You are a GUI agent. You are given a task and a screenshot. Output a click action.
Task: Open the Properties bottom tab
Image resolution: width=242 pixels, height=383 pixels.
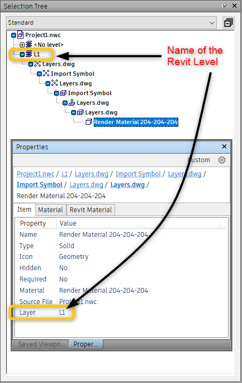(x=86, y=344)
